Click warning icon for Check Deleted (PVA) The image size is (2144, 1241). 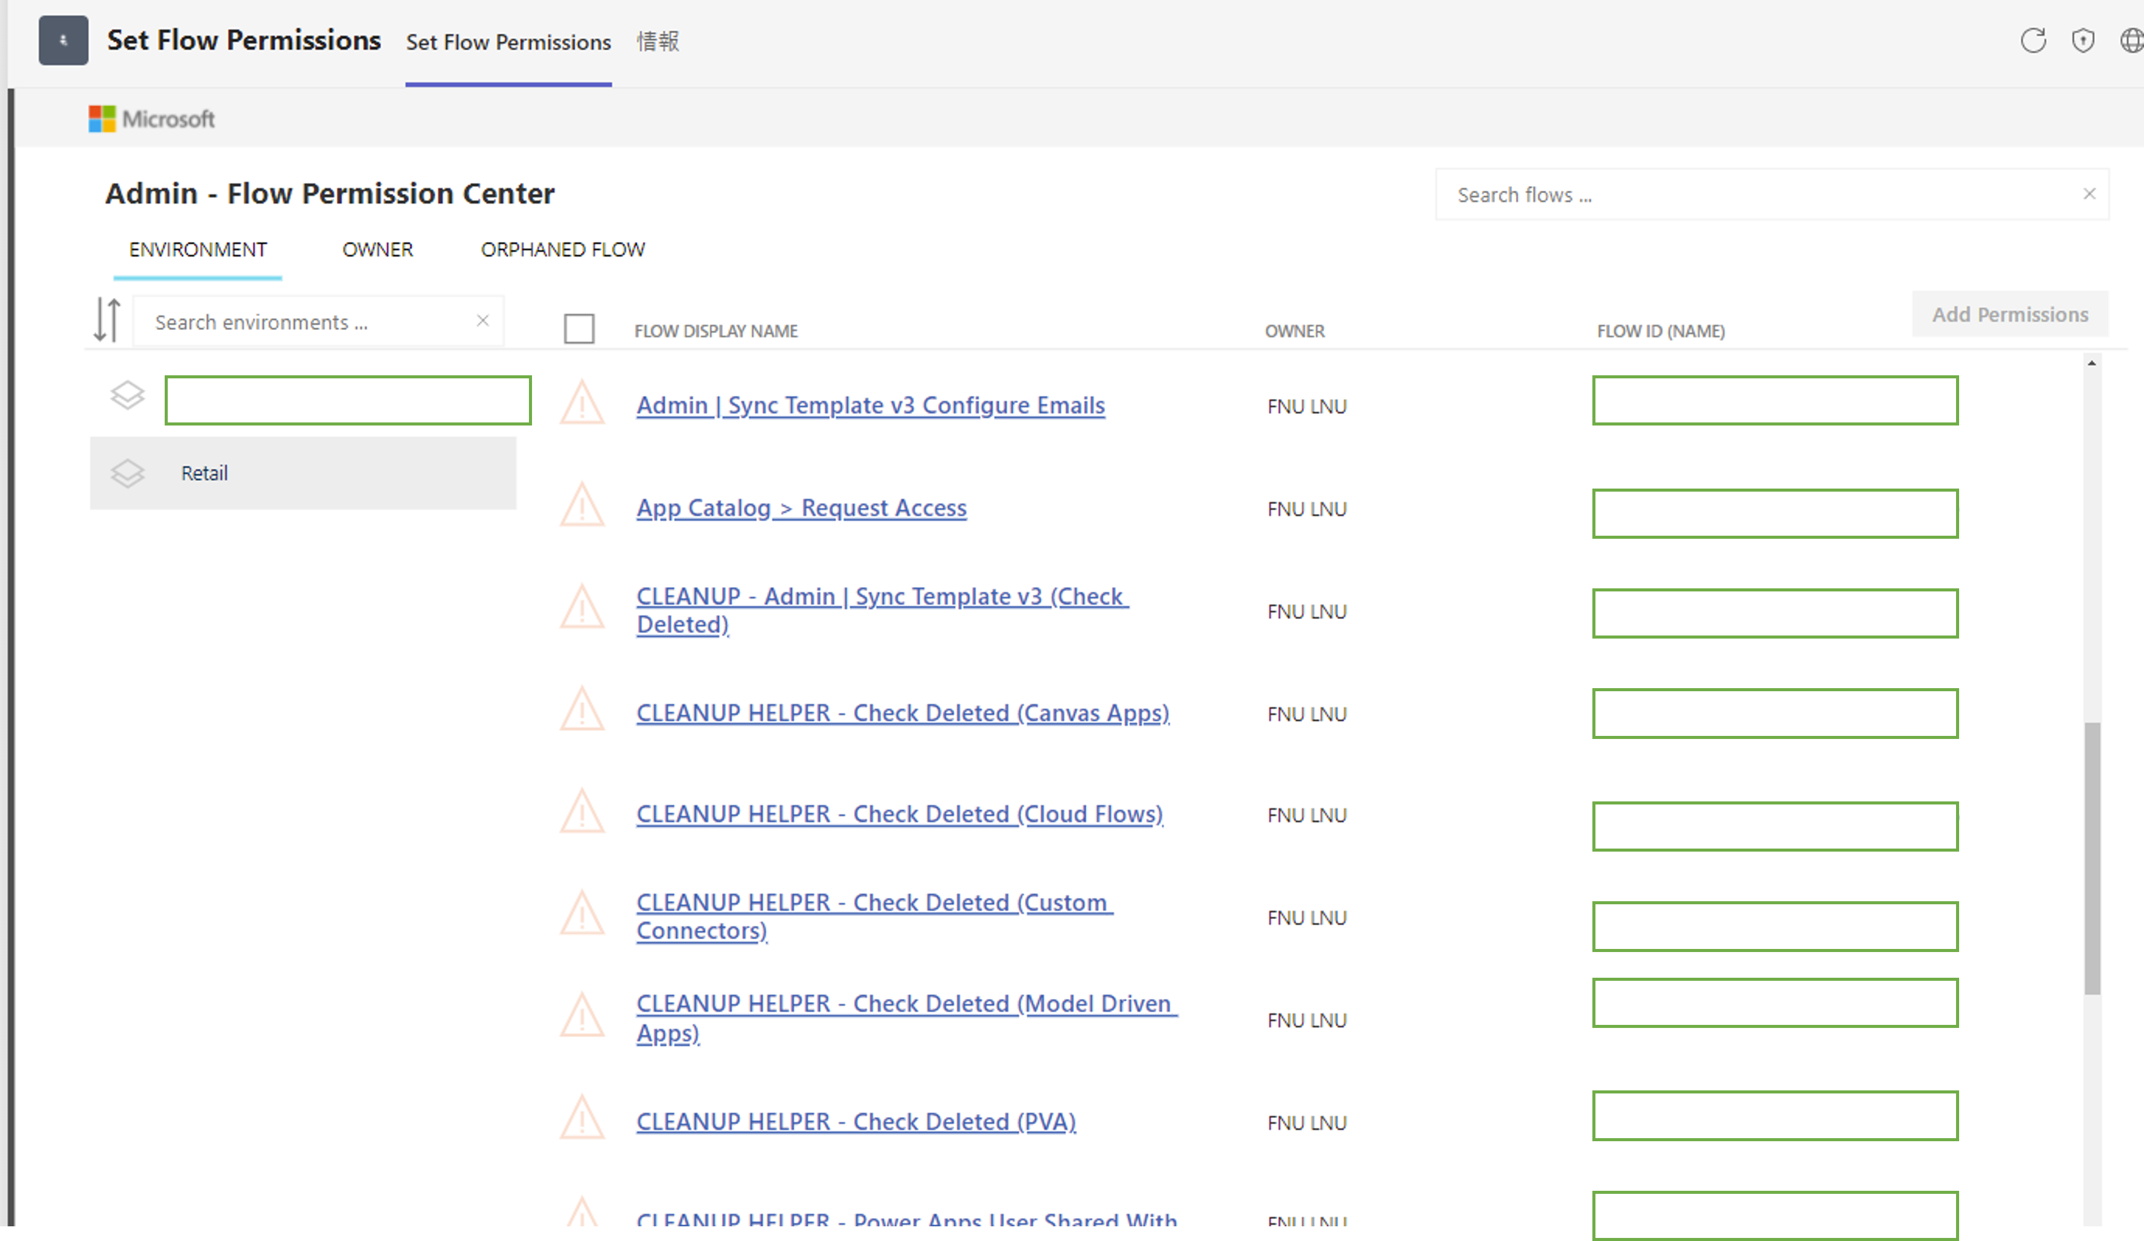click(x=582, y=1118)
